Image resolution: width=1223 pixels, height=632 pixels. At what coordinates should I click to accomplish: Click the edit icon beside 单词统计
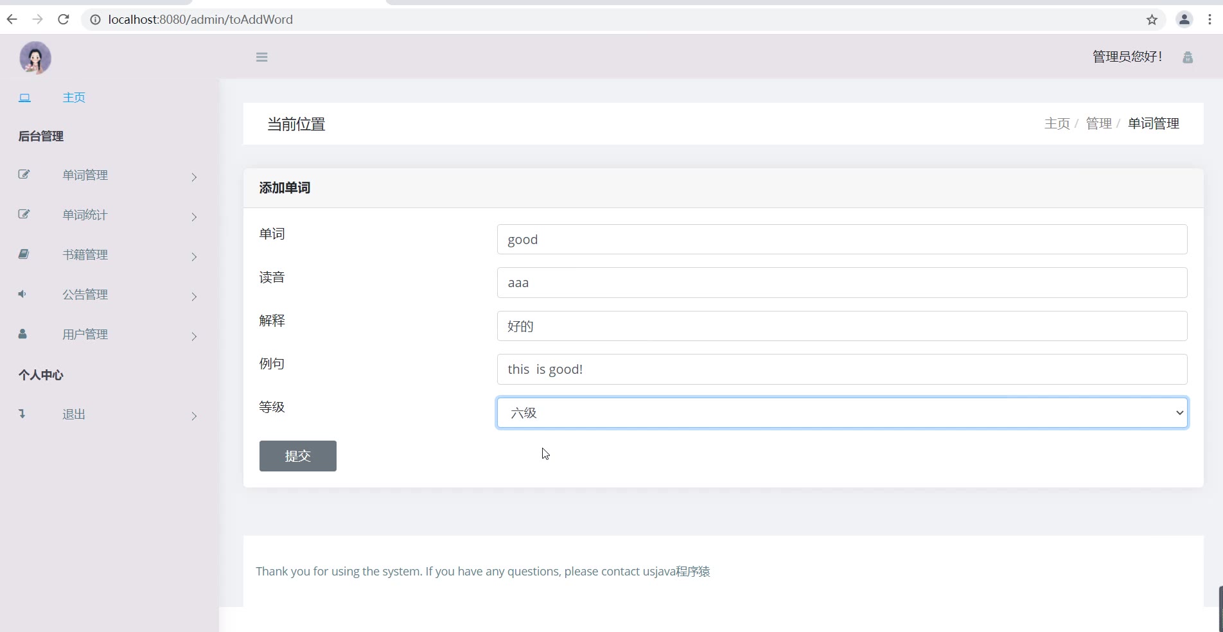(24, 214)
